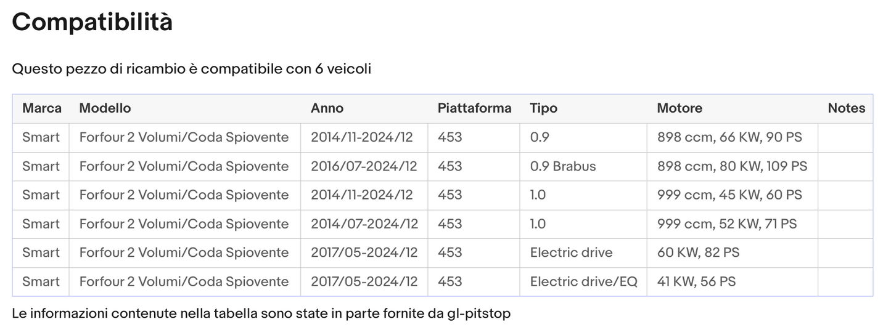Click the Compatibilità heading
This screenshot has height=330, width=891.
(x=92, y=23)
